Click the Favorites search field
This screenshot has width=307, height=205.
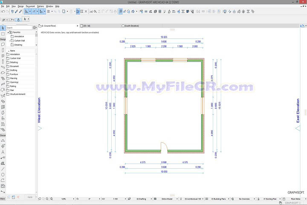point(19,28)
